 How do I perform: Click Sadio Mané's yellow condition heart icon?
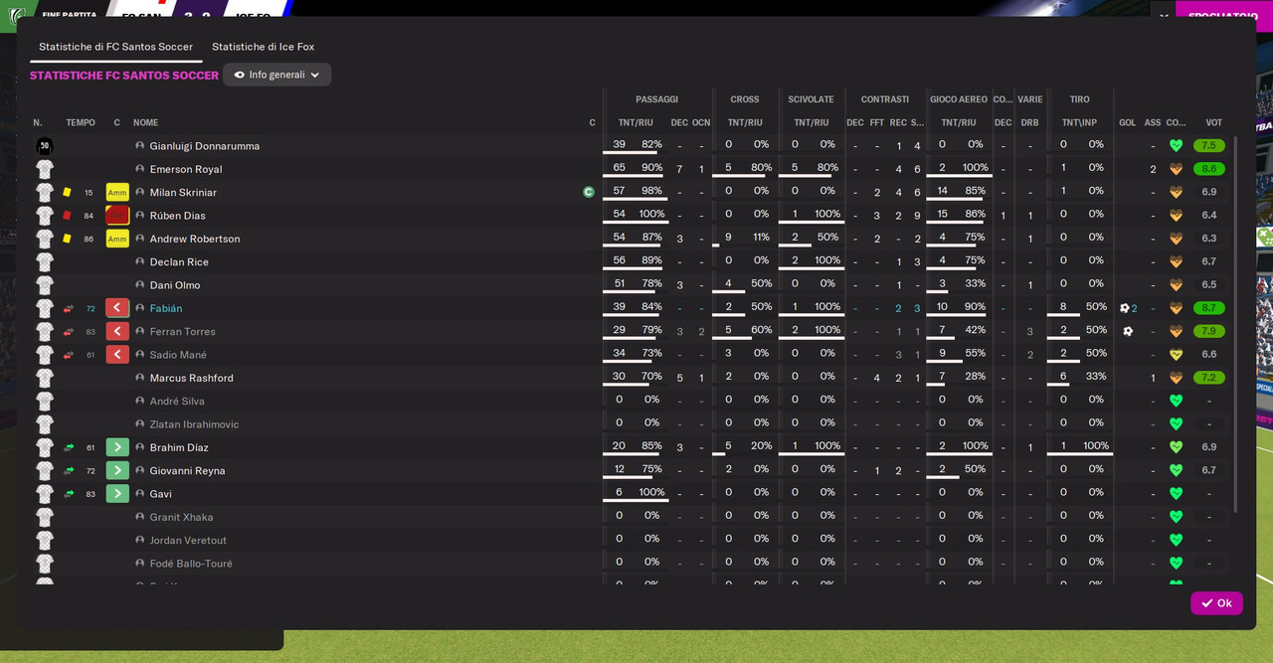pos(1176,355)
